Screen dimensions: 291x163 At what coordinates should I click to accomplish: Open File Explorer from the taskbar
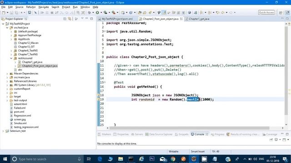[x=120, y=159]
